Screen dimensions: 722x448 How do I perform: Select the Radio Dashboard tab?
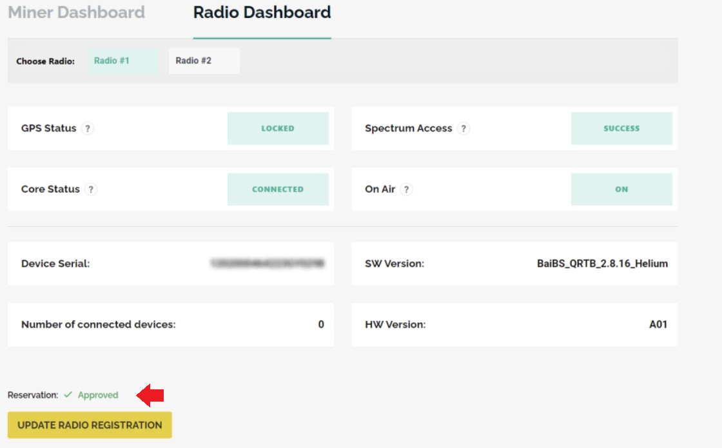coord(262,12)
